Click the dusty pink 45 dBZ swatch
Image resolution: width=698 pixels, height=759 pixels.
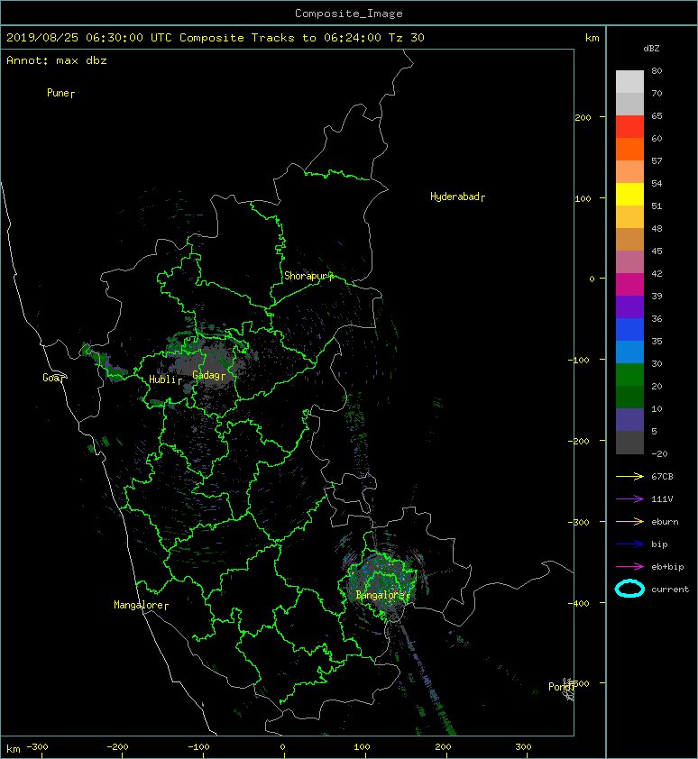tap(629, 262)
